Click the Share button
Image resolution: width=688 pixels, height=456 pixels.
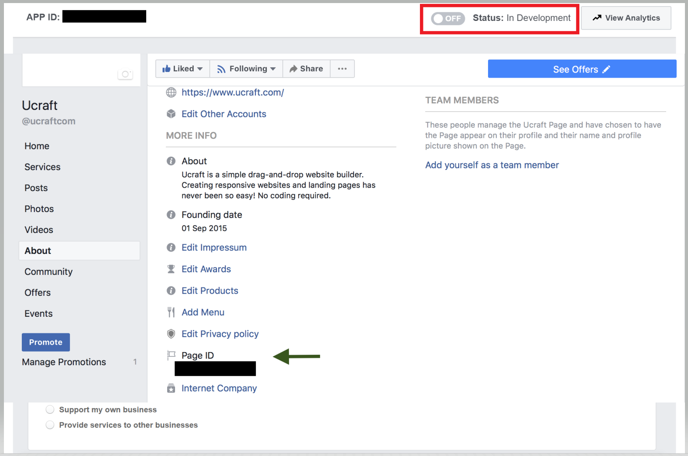pyautogui.click(x=306, y=69)
